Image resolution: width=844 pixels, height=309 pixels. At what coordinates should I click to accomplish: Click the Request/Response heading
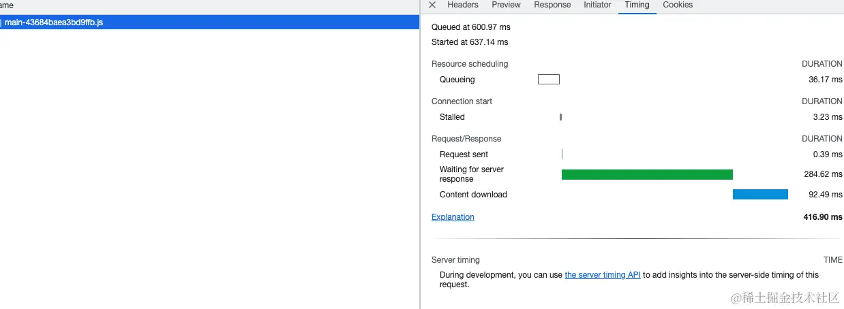pyautogui.click(x=466, y=139)
